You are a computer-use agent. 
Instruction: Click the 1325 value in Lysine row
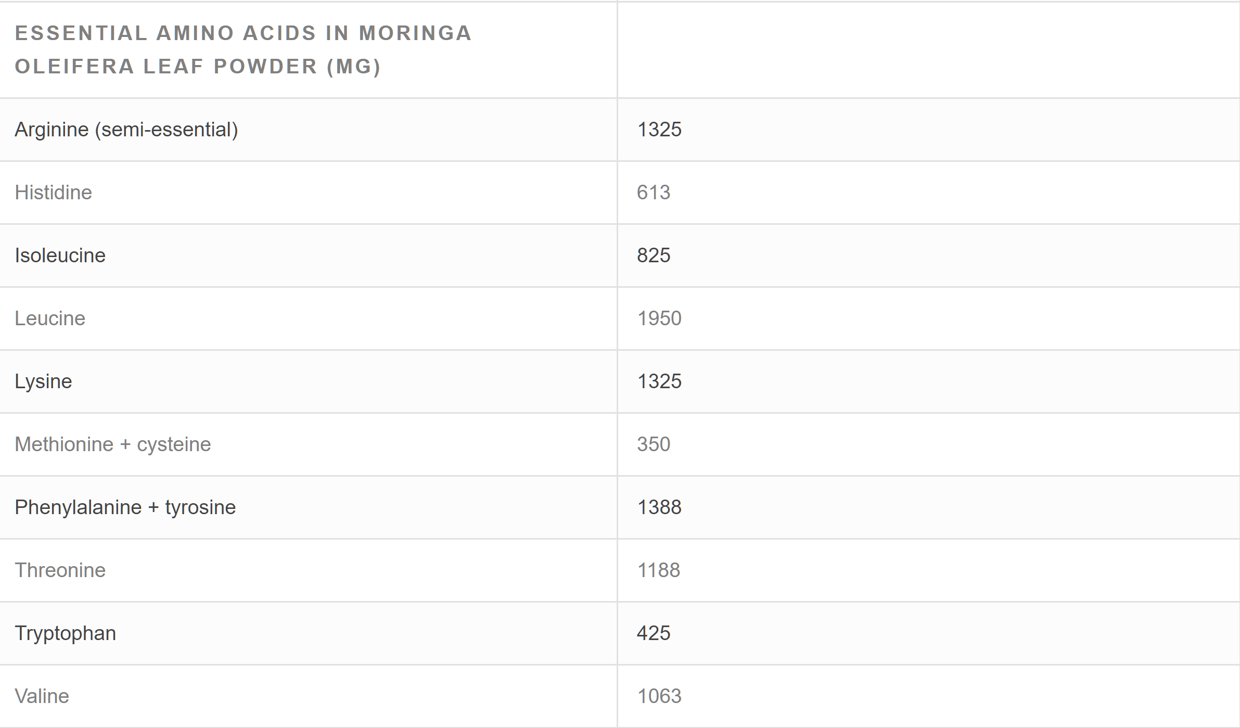(659, 381)
